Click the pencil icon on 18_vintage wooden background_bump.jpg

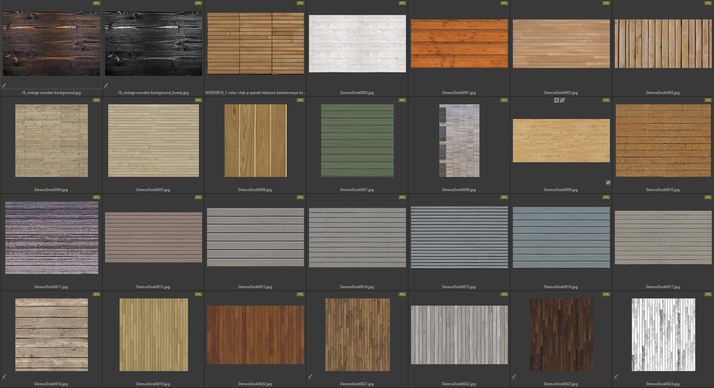(107, 85)
